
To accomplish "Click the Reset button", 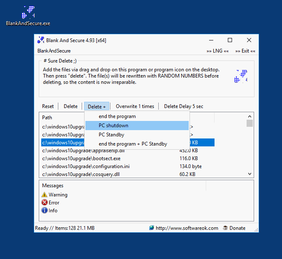I will [48, 106].
